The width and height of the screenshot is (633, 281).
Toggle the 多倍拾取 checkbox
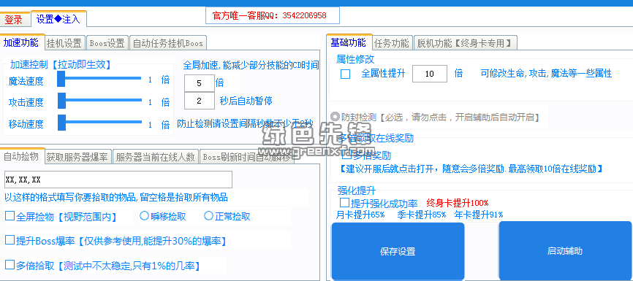click(10, 264)
